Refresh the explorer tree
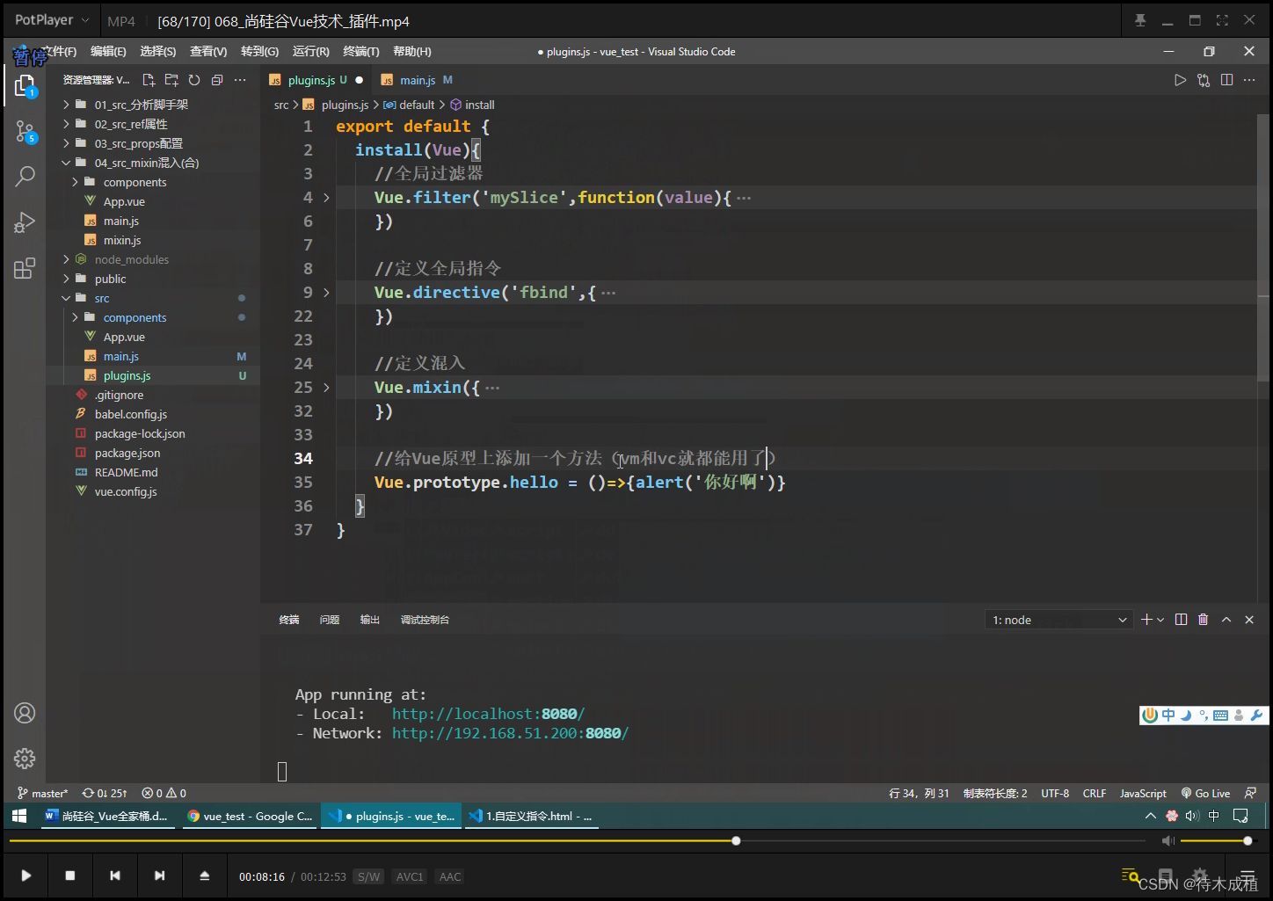 [x=194, y=80]
